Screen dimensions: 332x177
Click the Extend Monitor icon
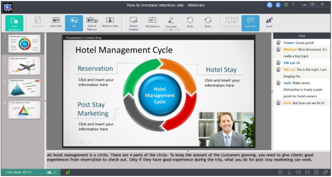[x=231, y=20]
